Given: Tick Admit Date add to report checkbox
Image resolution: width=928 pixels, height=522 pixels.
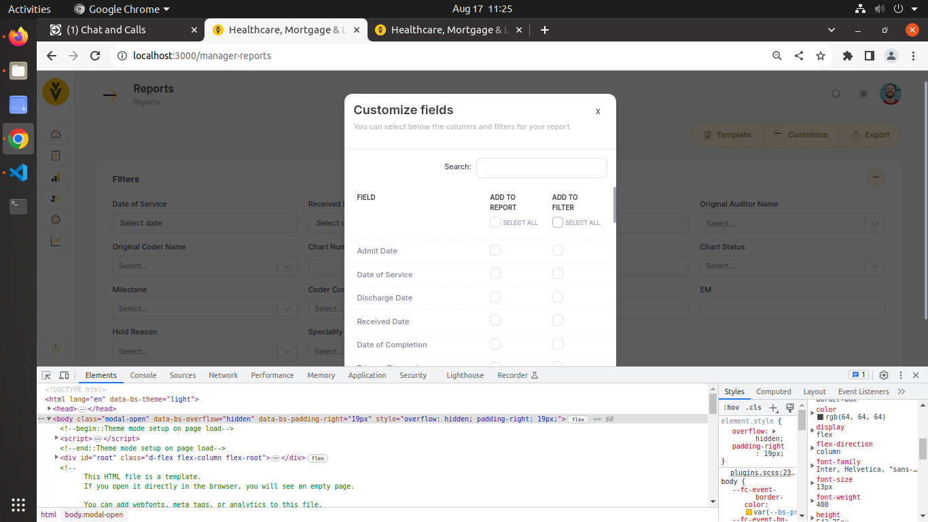Looking at the screenshot, I should [x=495, y=250].
